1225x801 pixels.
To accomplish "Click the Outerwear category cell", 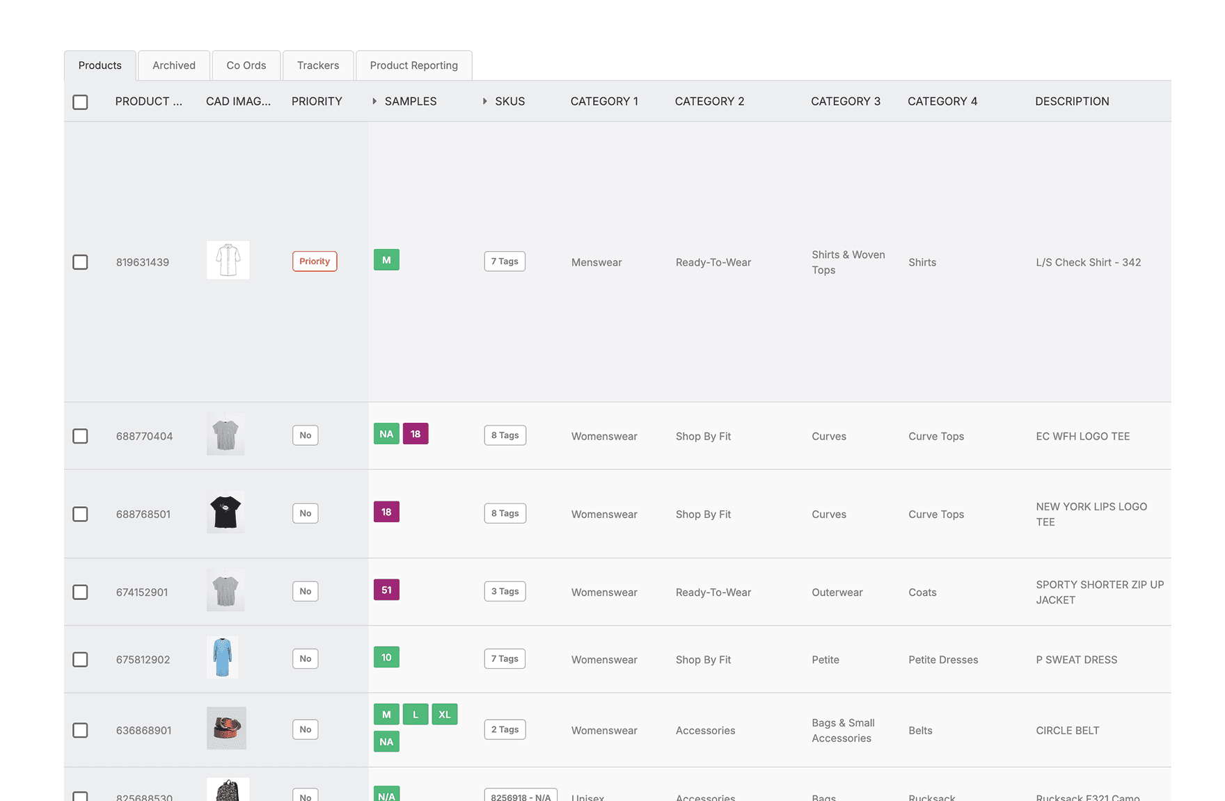I will click(837, 592).
